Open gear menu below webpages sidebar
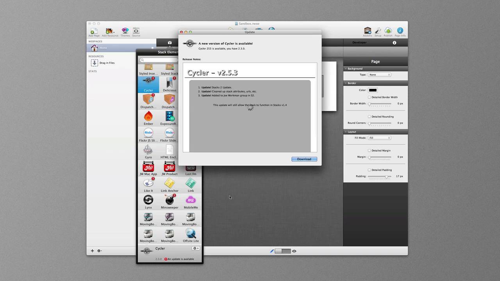The image size is (500, 281). point(99,251)
